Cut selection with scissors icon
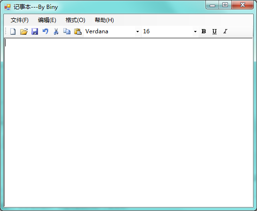257x211 pixels. coord(56,31)
